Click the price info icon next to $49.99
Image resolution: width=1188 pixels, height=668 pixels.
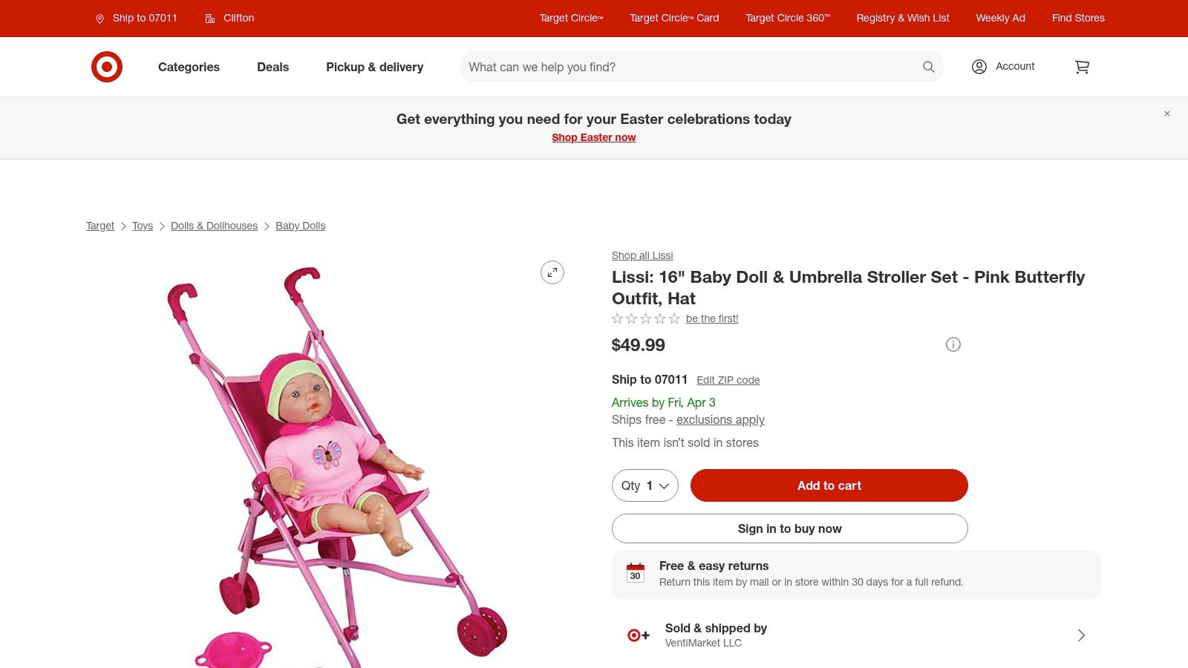click(x=953, y=344)
